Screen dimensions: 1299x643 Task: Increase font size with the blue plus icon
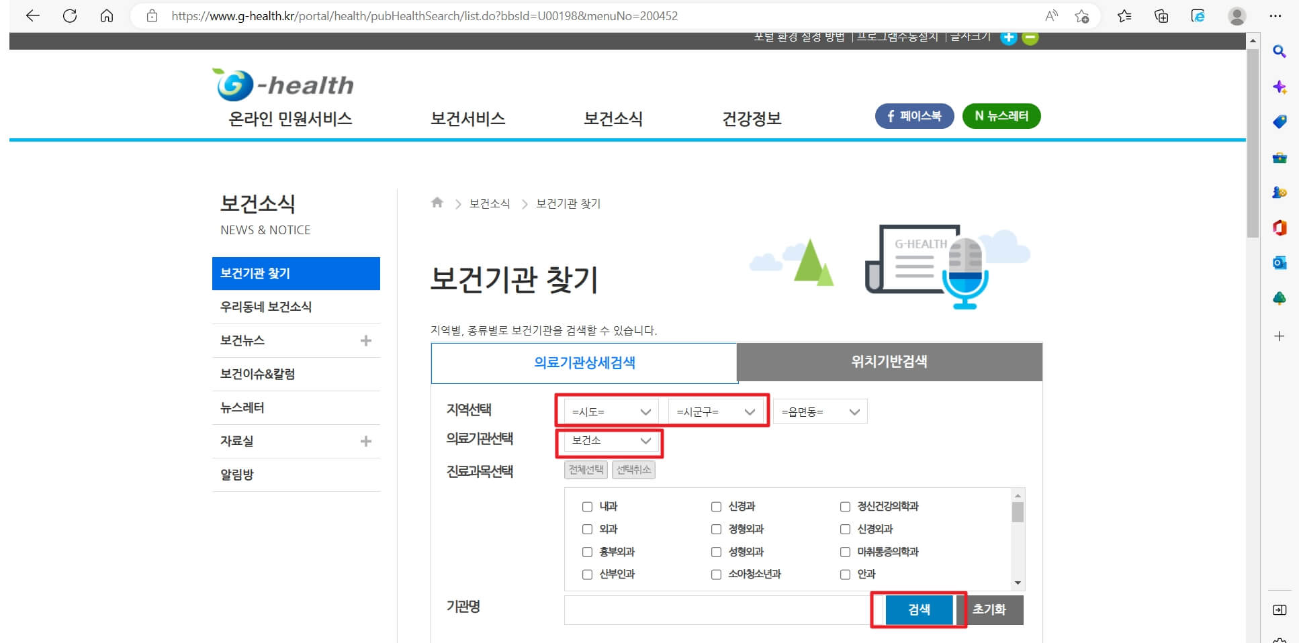(x=1009, y=38)
